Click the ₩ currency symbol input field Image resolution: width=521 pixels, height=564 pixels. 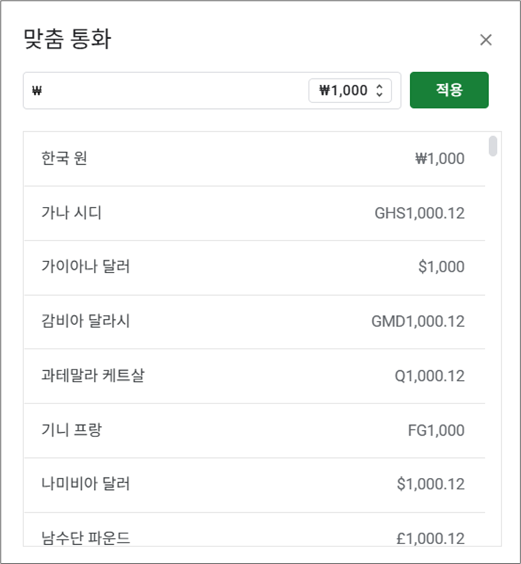point(165,90)
